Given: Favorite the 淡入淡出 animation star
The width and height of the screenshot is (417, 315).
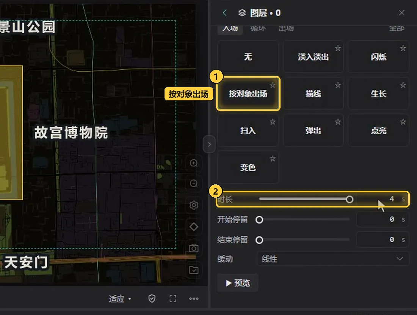Looking at the screenshot, I should click(338, 48).
